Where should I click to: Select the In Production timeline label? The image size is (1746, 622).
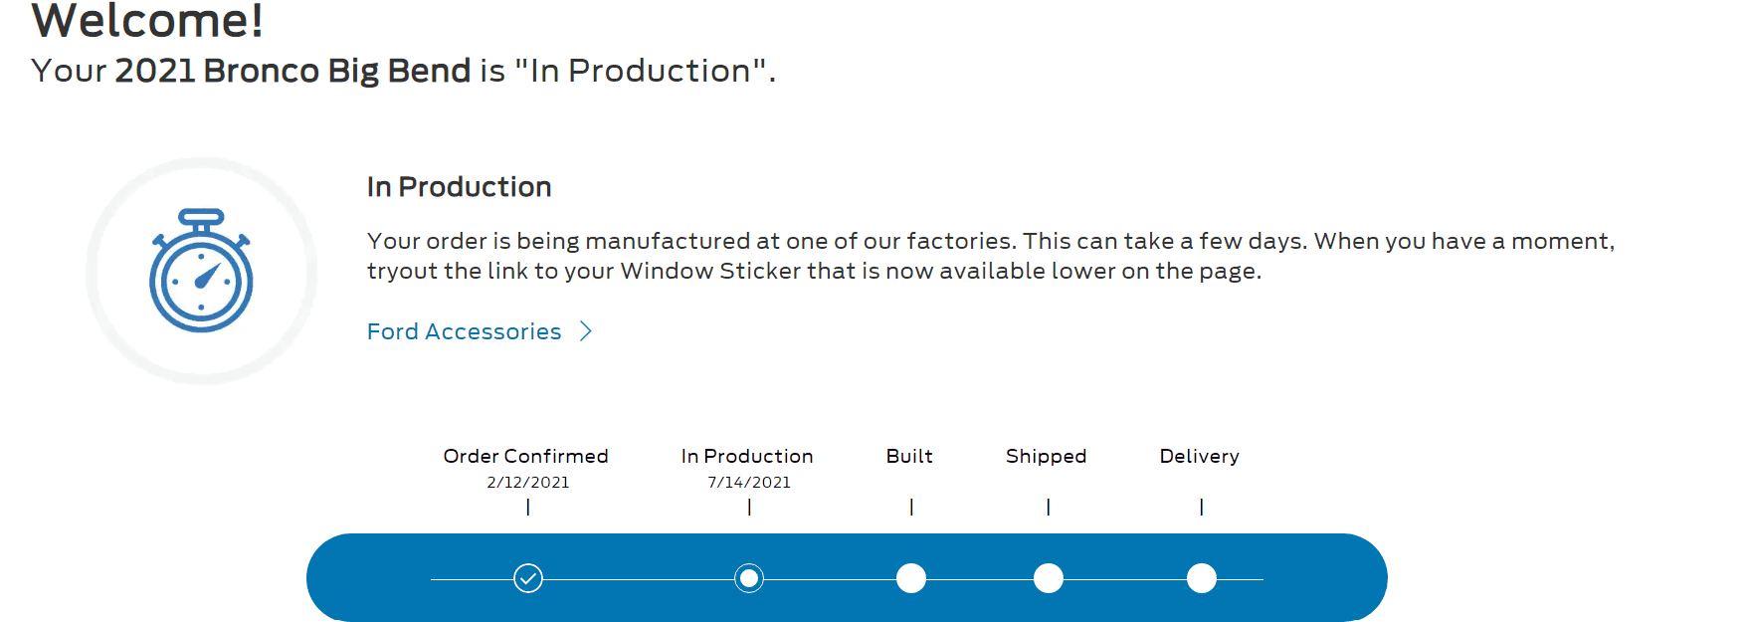click(747, 456)
